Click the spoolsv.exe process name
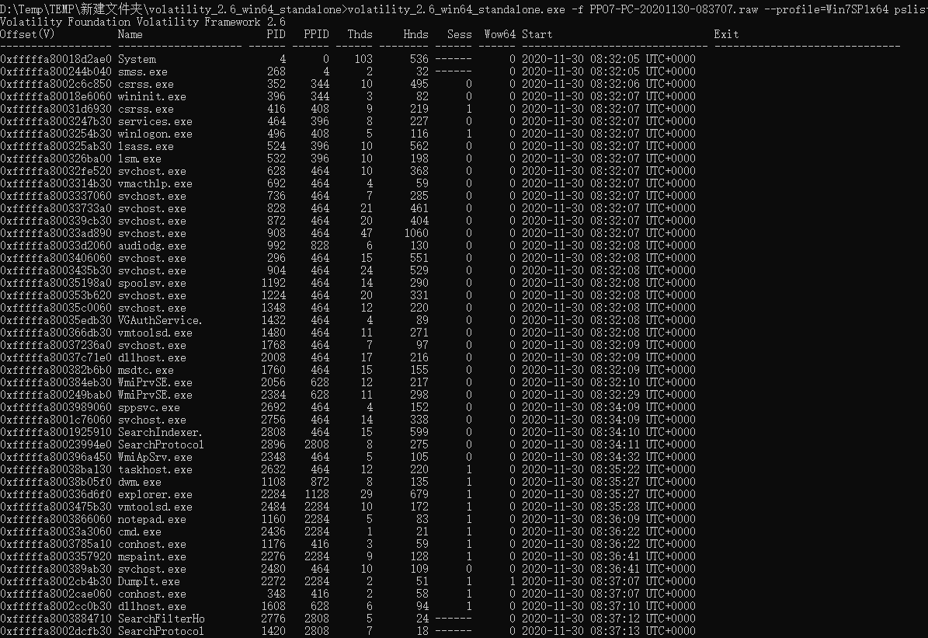 click(152, 283)
